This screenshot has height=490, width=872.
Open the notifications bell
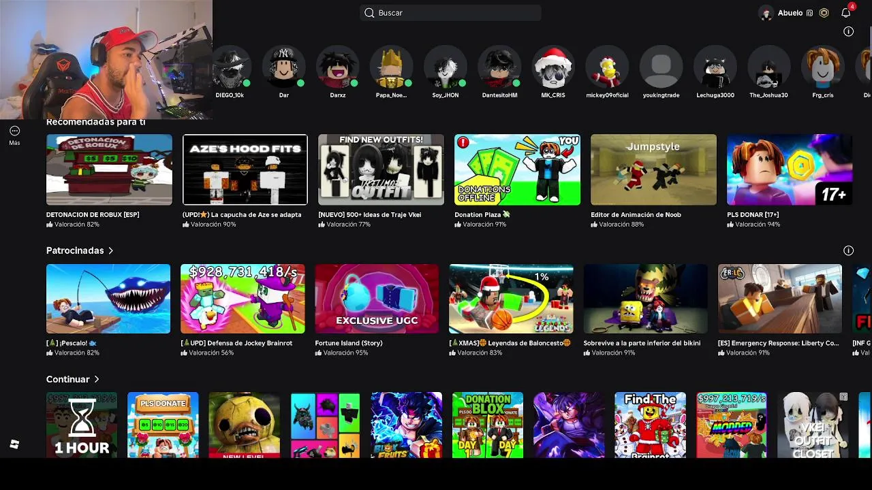click(846, 13)
